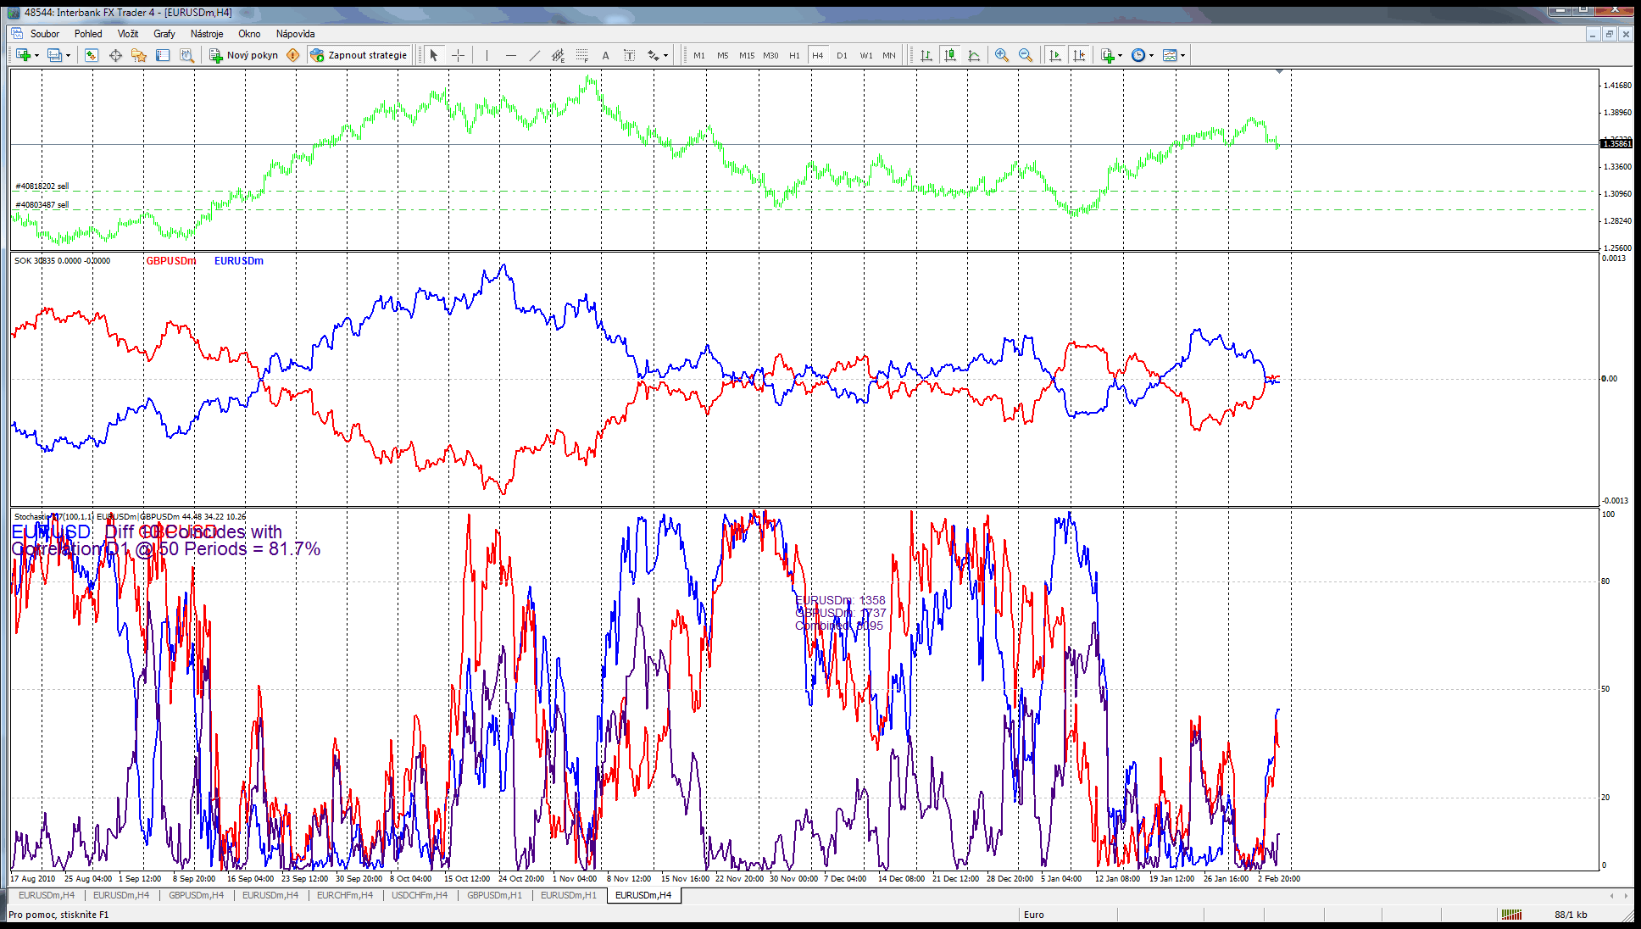Click the zoom out magnifier icon
This screenshot has height=929, width=1641.
[1026, 55]
